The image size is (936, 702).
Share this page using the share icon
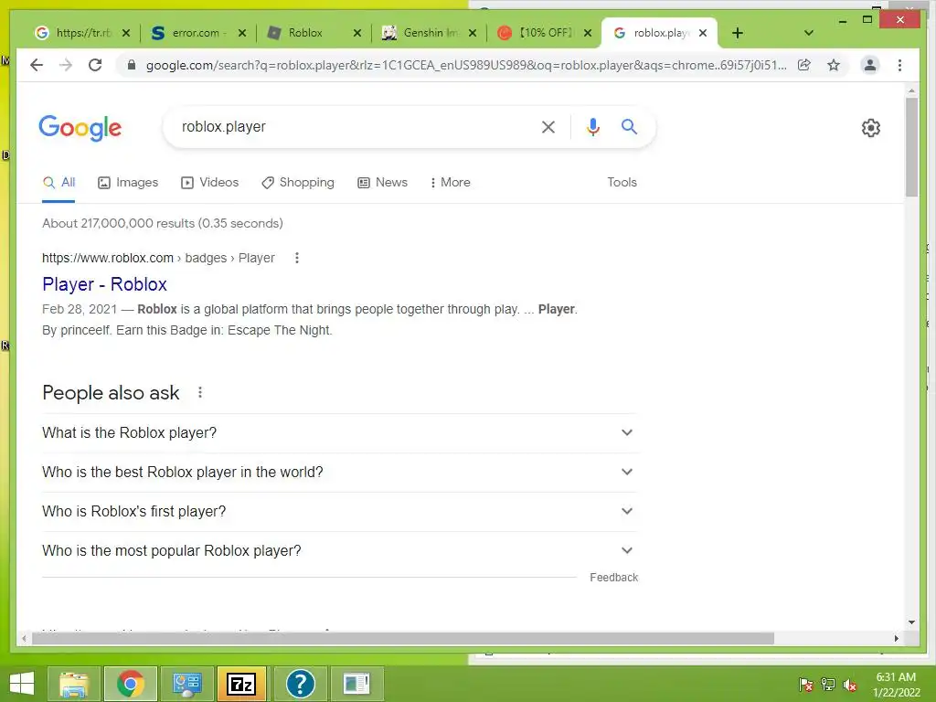coord(804,65)
